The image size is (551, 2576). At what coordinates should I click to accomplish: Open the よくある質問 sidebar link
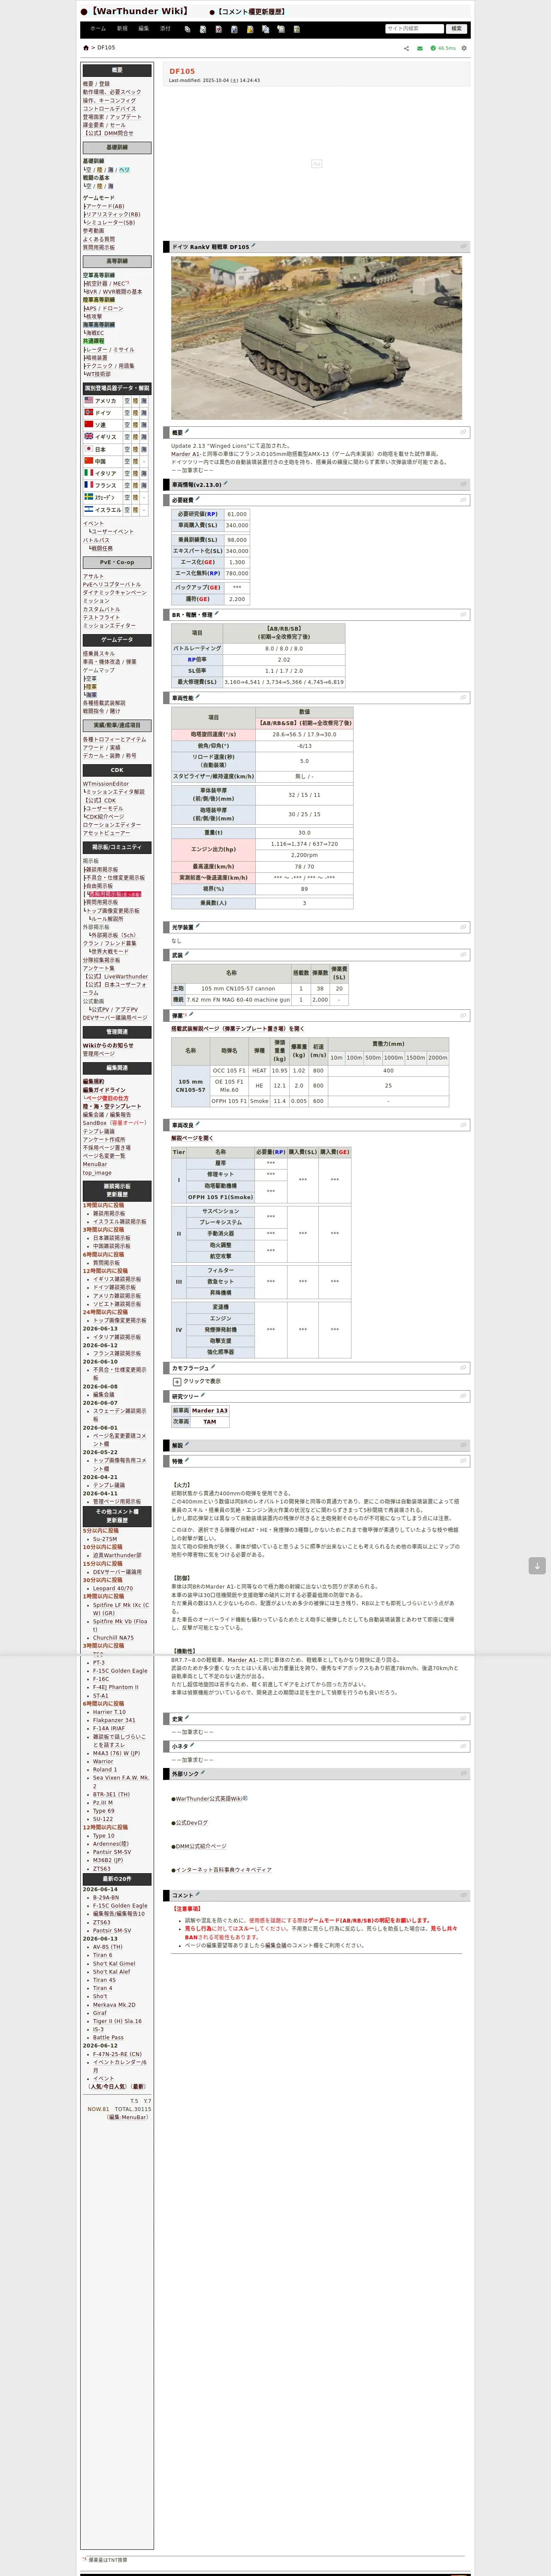pyautogui.click(x=99, y=239)
